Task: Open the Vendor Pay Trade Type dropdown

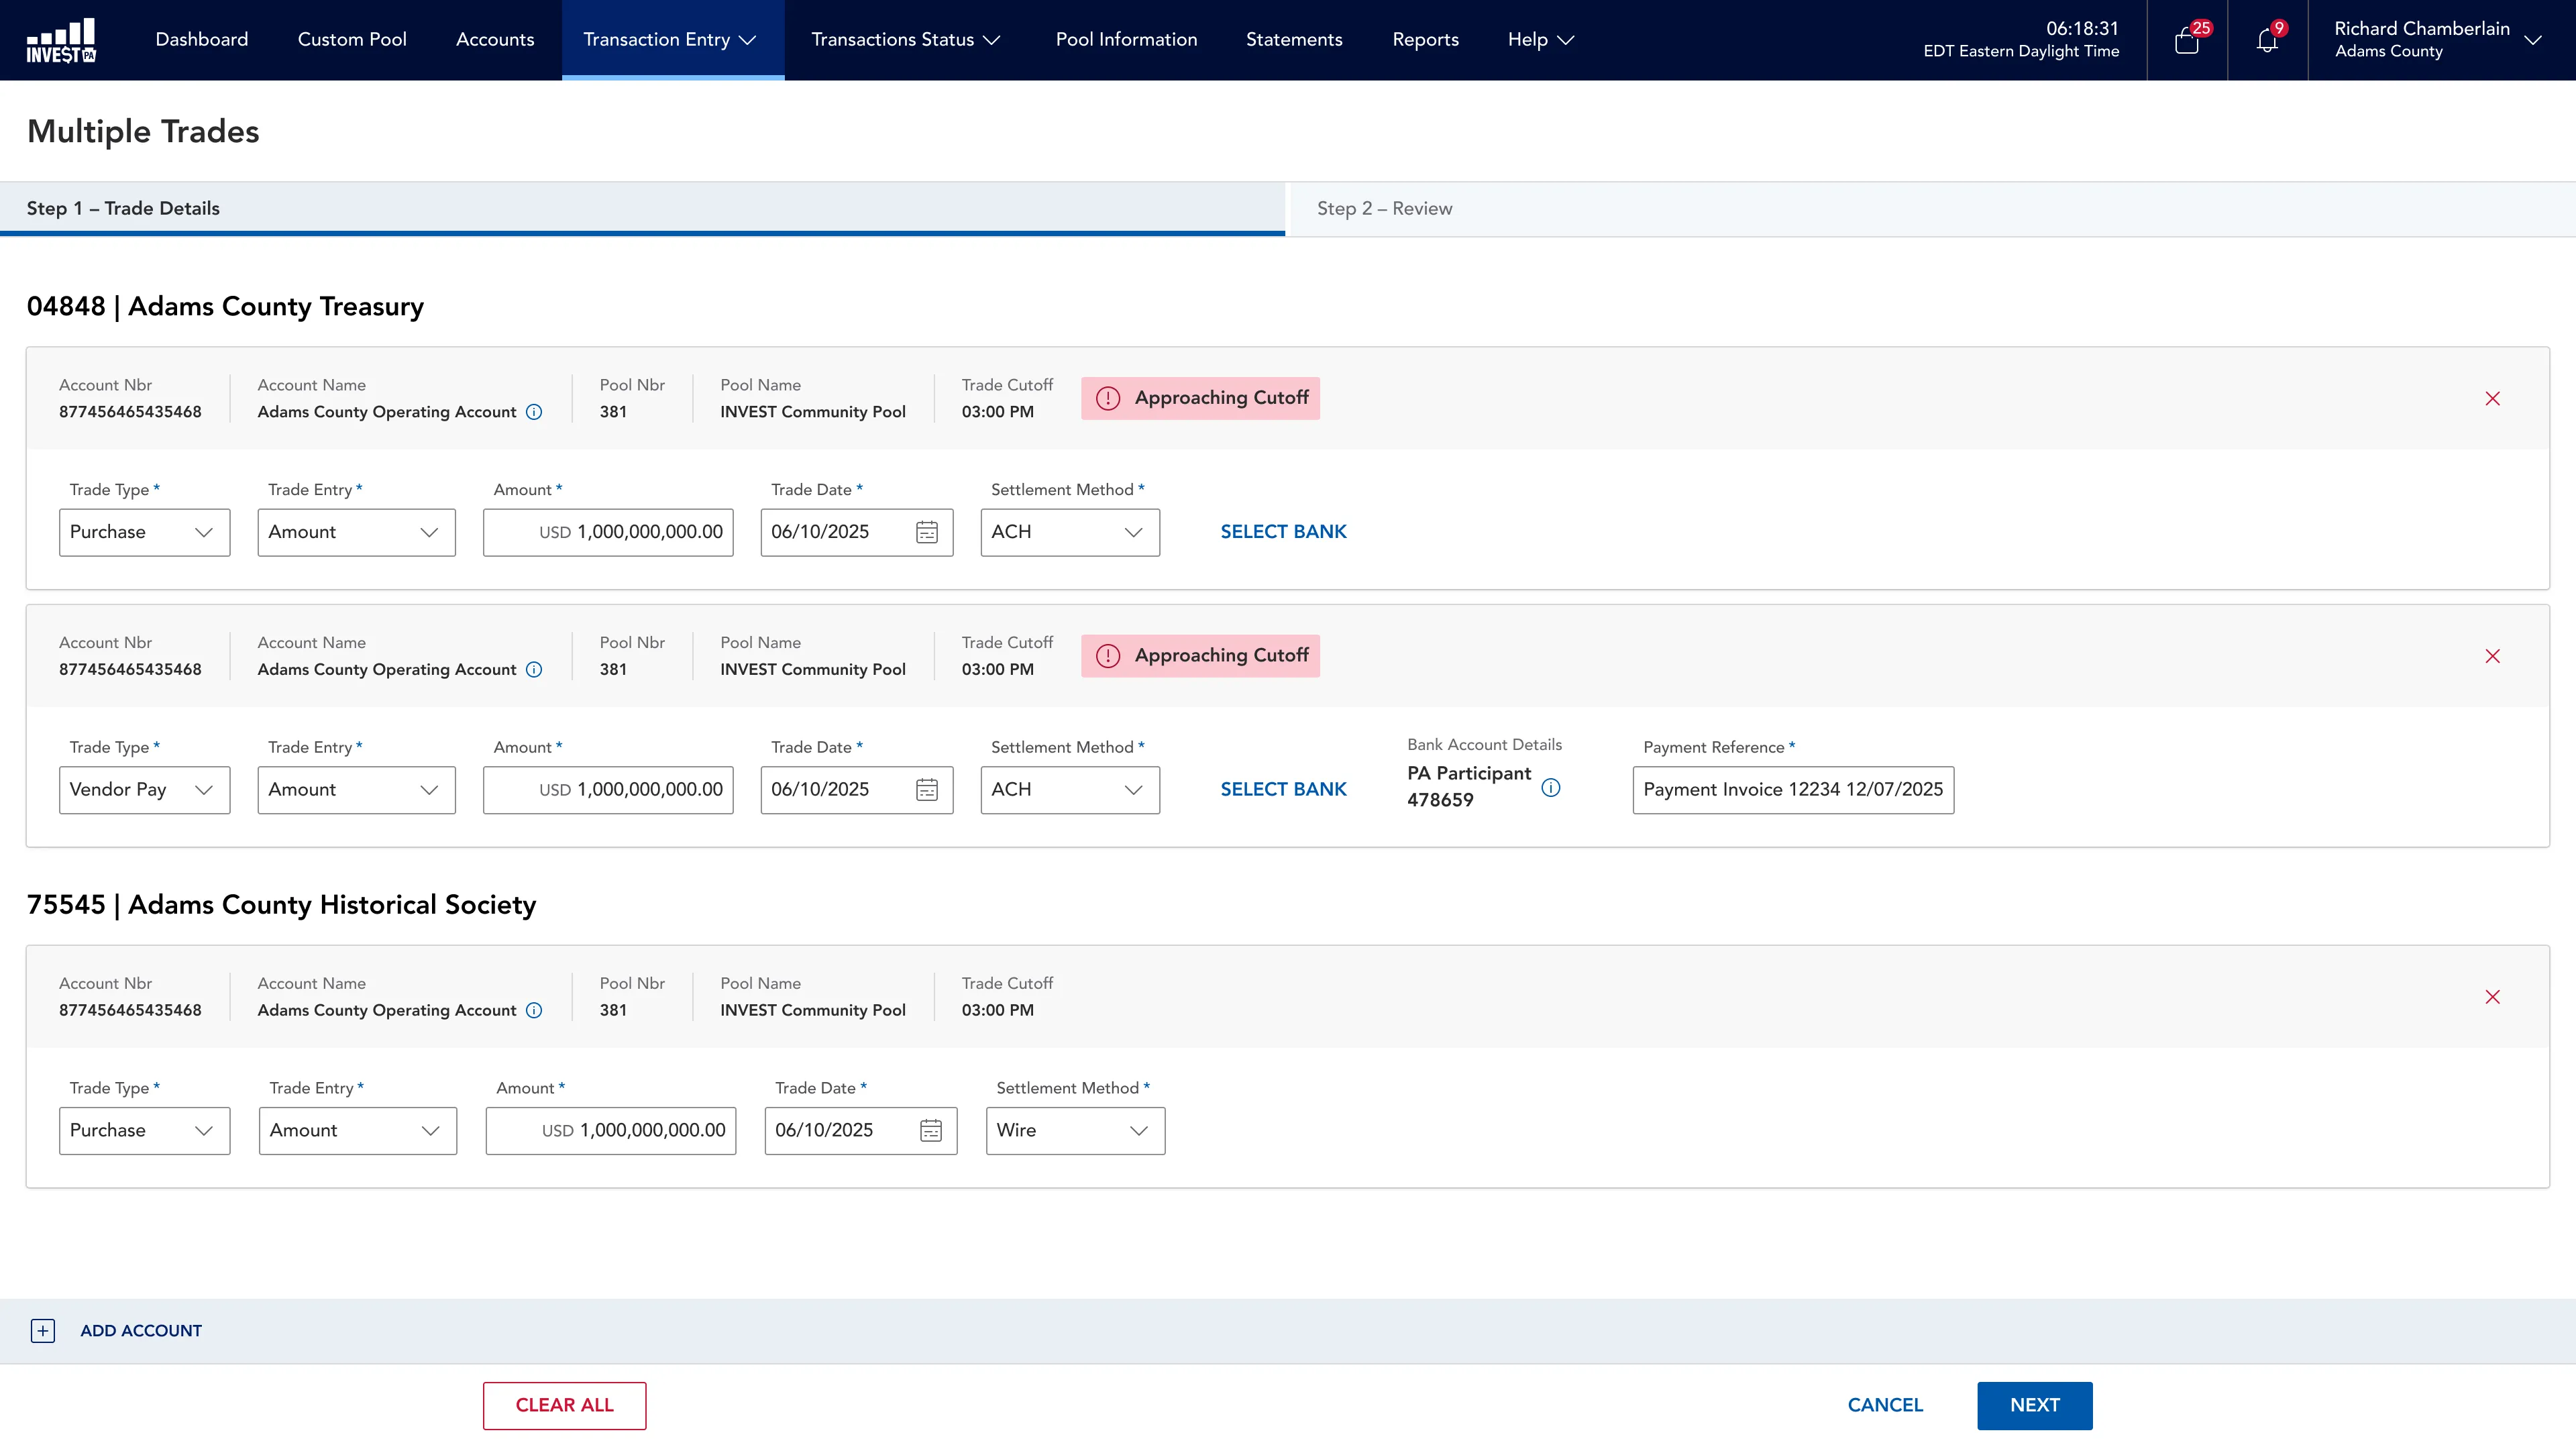Action: [144, 790]
